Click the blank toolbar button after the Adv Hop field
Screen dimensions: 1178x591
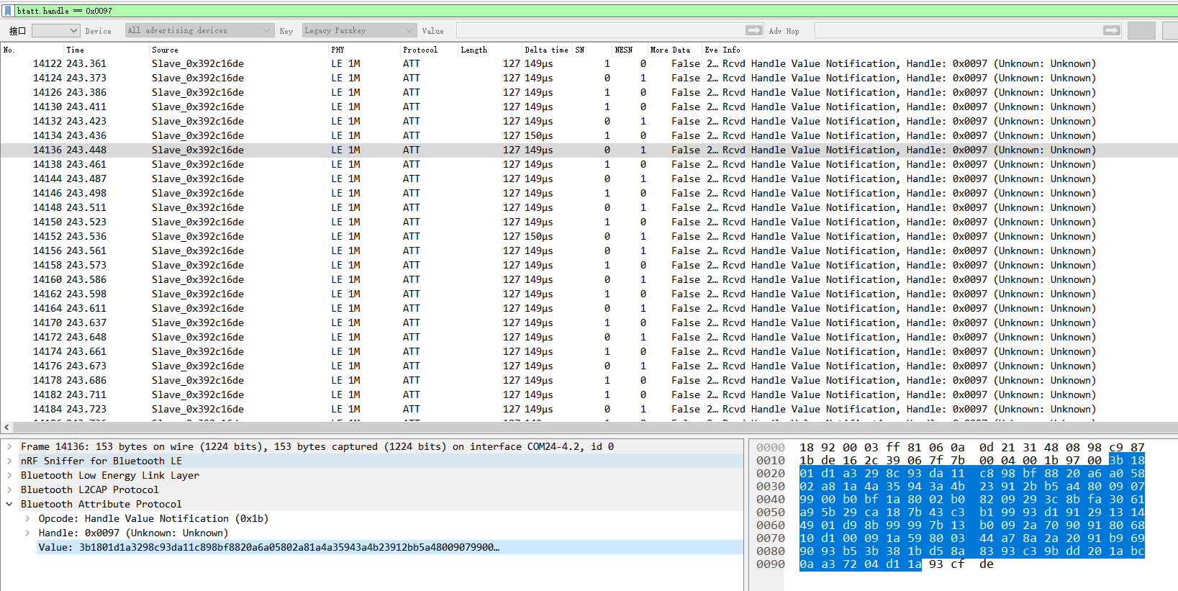(1141, 30)
